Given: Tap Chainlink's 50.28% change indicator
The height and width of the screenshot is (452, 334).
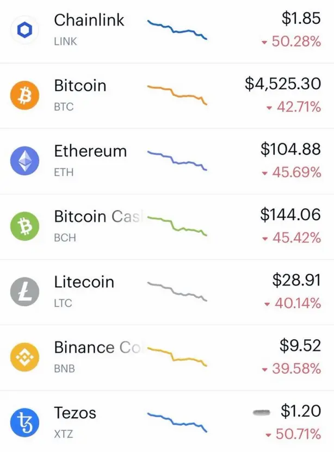Looking at the screenshot, I should tap(291, 41).
